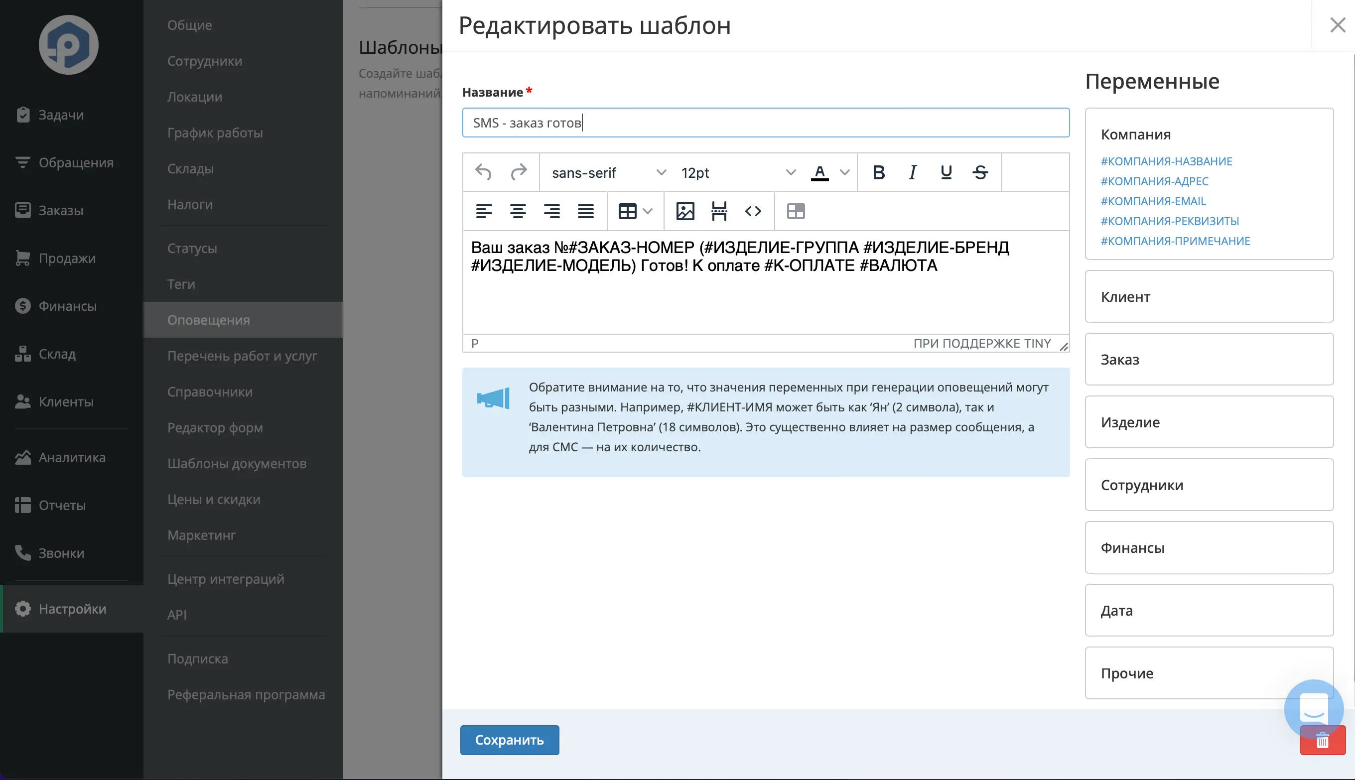The width and height of the screenshot is (1355, 780).
Task: Open the 12pt font size dropdown
Action: (x=738, y=172)
